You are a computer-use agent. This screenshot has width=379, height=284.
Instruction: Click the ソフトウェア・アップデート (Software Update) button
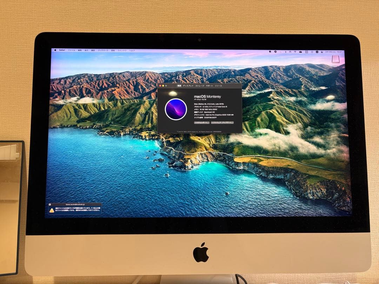pos(222,123)
